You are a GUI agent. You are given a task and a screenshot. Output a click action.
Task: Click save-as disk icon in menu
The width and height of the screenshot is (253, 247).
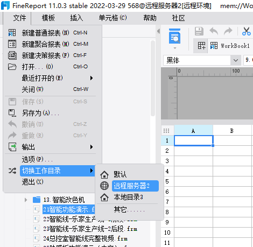coord(12,113)
